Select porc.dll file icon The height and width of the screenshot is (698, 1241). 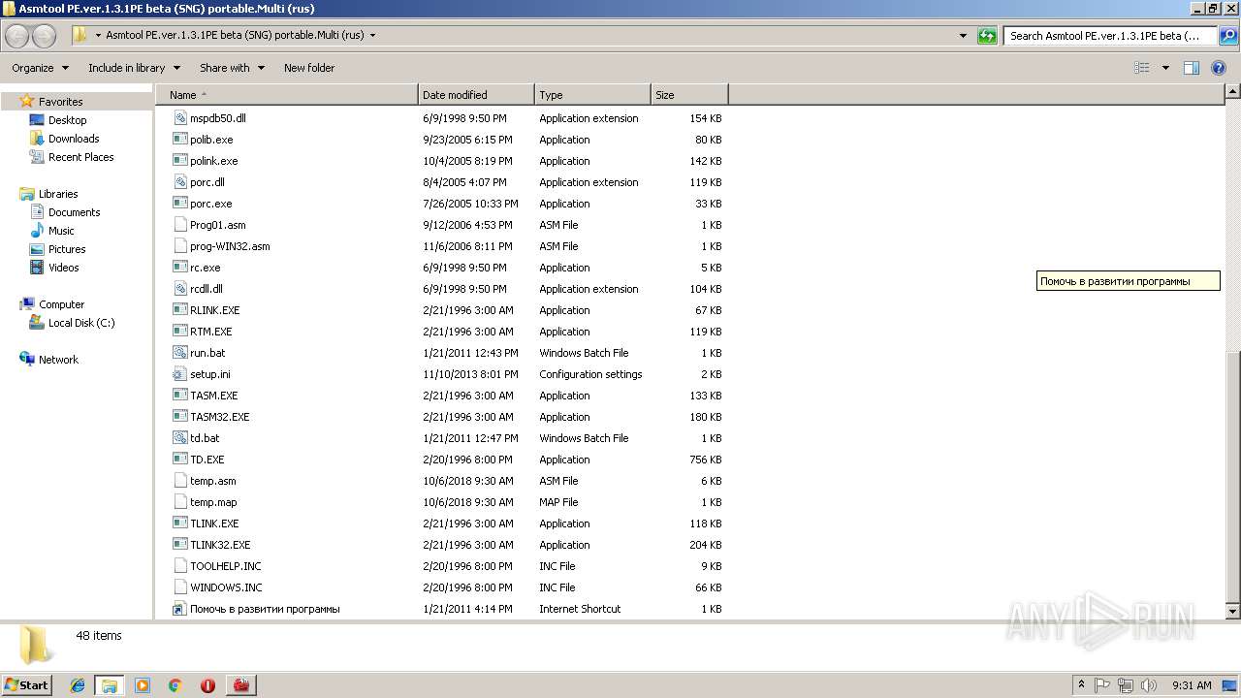tap(179, 182)
